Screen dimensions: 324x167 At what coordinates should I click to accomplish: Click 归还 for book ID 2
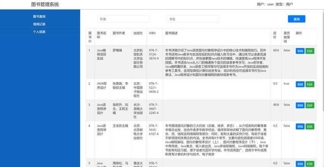[x=310, y=84]
